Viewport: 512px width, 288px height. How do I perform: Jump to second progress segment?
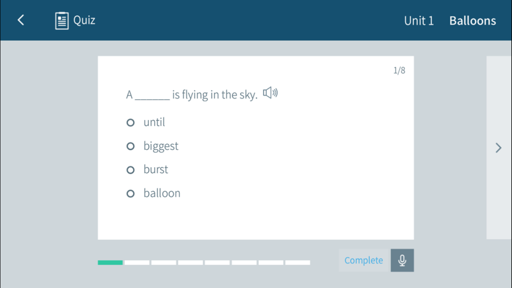click(x=137, y=262)
